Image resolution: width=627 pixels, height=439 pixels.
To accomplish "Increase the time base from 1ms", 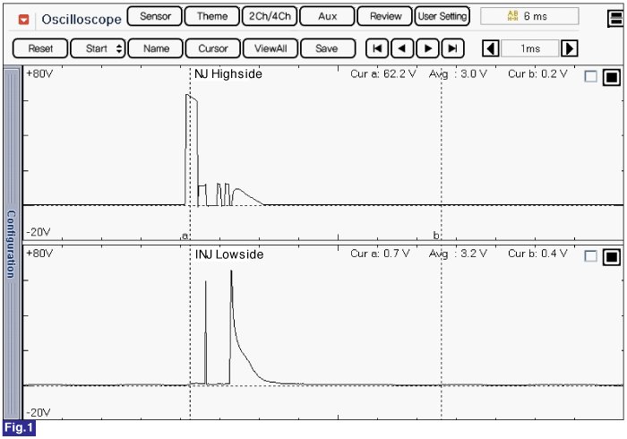I will tap(569, 48).
